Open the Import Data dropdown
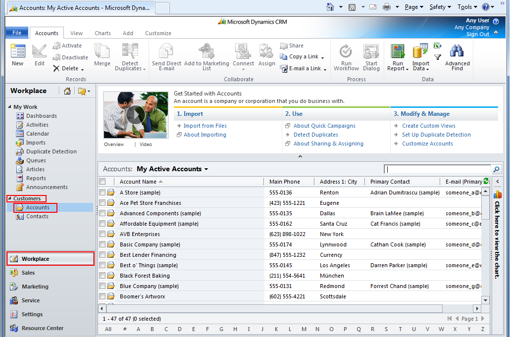This screenshot has width=510, height=337. point(427,69)
